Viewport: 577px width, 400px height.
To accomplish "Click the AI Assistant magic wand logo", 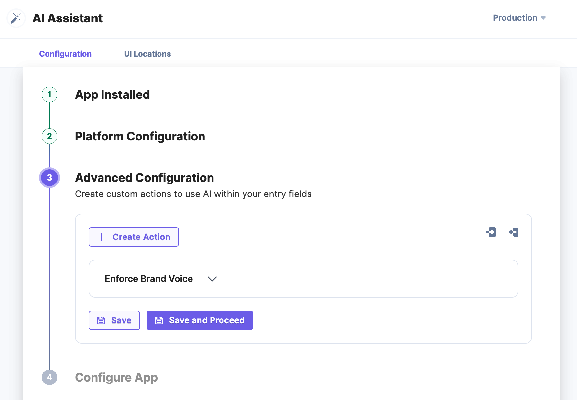I will coord(16,18).
